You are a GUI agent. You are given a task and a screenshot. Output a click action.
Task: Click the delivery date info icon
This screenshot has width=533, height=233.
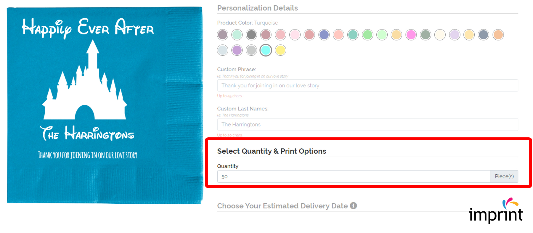[x=353, y=206]
